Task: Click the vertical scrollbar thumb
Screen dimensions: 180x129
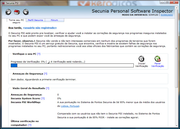Action: (176, 49)
